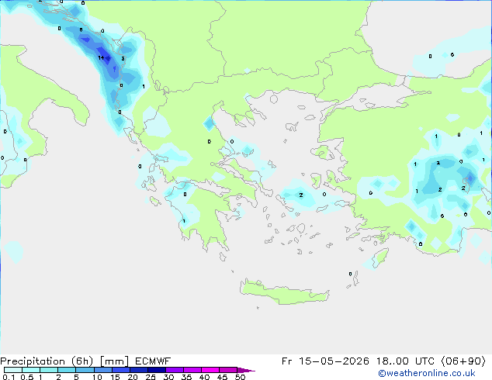Click the legend tick label '40'
Image resolution: width=492 pixels, height=380 pixels.
pos(204,377)
